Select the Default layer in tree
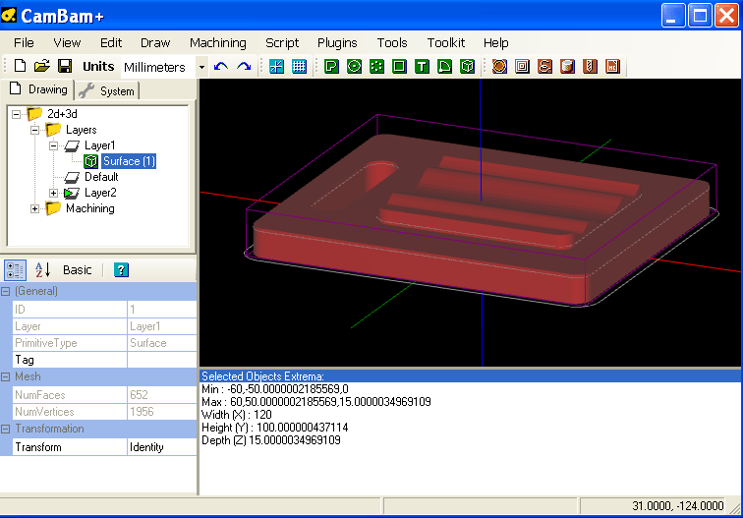This screenshot has height=518, width=743. (x=100, y=177)
